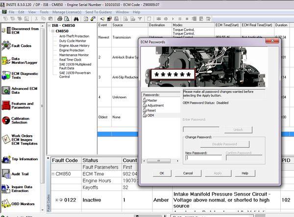Click the Unlock button

[238, 130]
